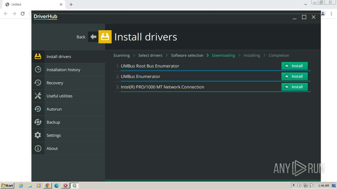This screenshot has height=189, width=337.
Task: Open Installation history section
Action: coord(68,70)
